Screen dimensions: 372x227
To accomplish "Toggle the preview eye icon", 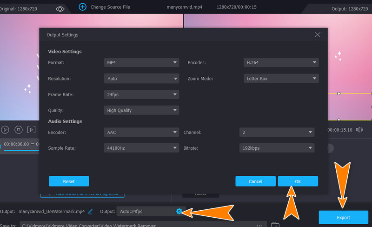I will 60,8.
